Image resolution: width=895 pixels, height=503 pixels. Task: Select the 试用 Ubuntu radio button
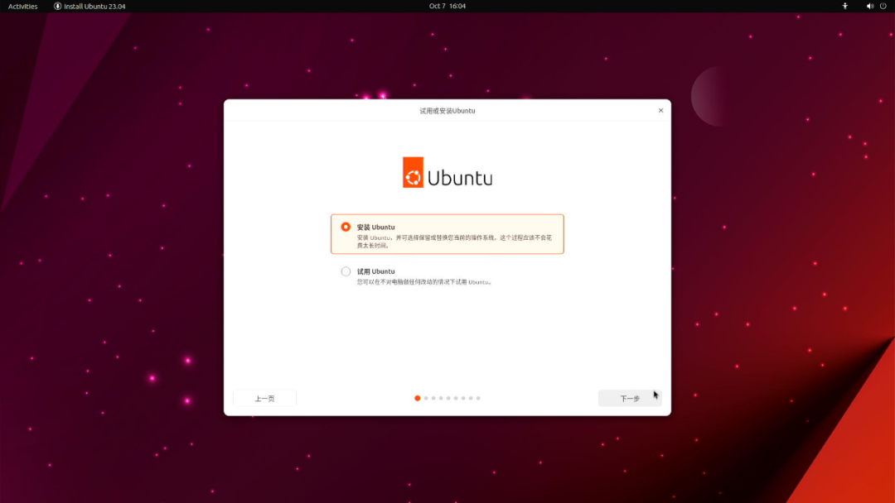[346, 271]
